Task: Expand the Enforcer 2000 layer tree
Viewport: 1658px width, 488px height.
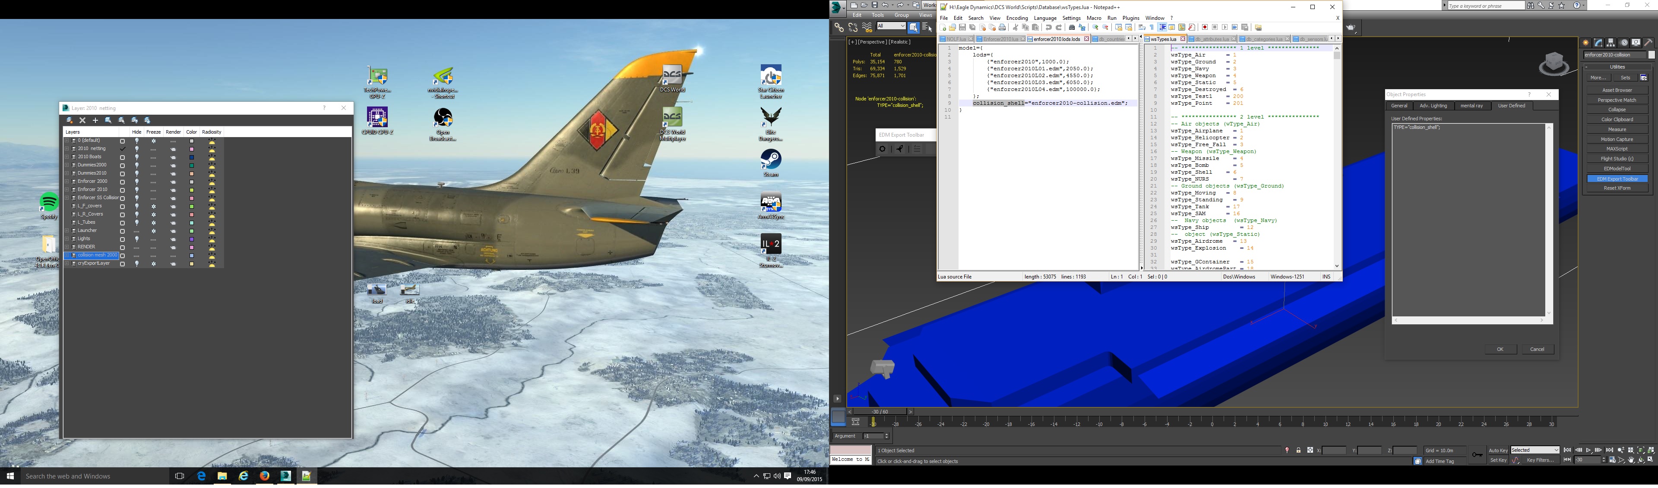Action: click(67, 182)
